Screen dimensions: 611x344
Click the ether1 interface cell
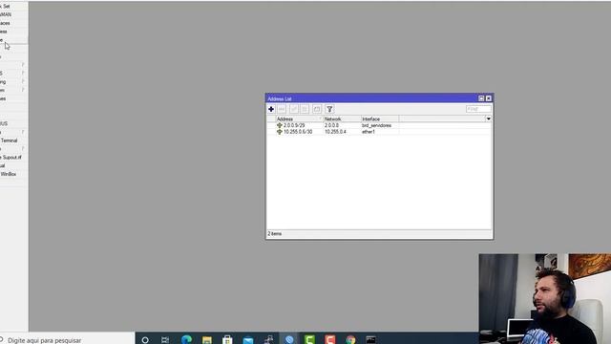click(x=369, y=132)
